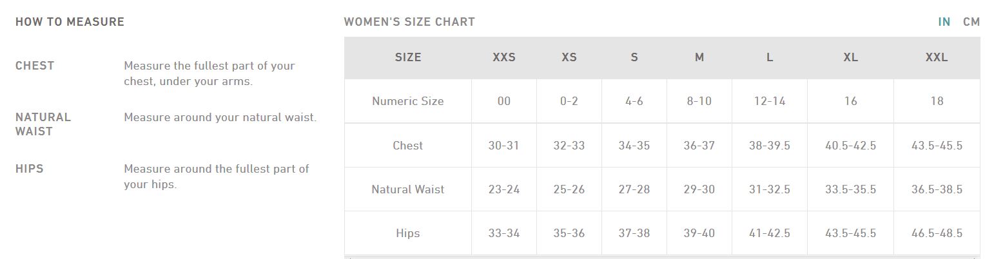985x259 pixels.
Task: Click the XS size column header
Action: click(x=569, y=57)
